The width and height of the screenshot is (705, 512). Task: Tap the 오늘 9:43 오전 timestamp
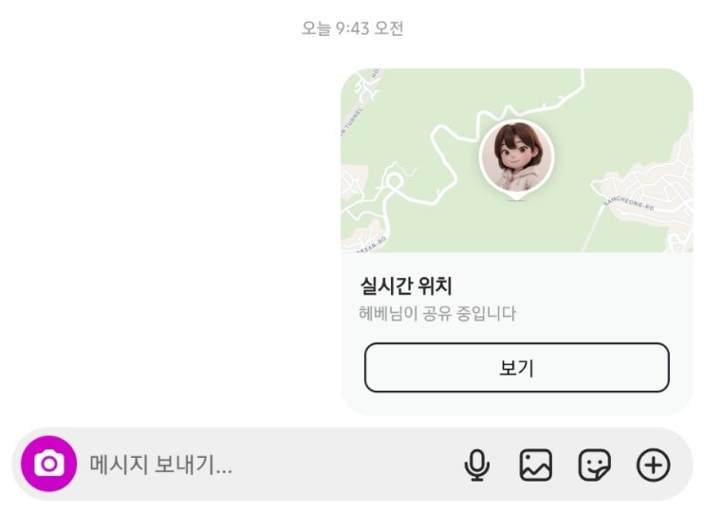pos(352,28)
